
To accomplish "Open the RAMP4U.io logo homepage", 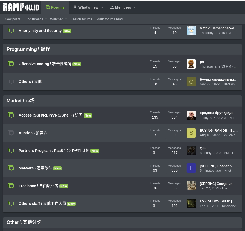I will coord(21,7).
